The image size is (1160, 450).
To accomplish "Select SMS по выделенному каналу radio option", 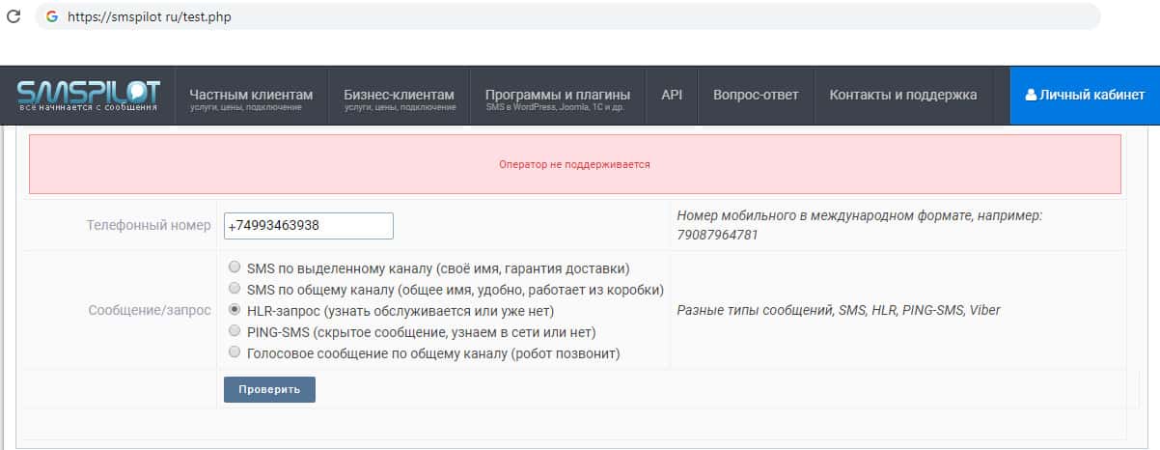I will point(235,267).
